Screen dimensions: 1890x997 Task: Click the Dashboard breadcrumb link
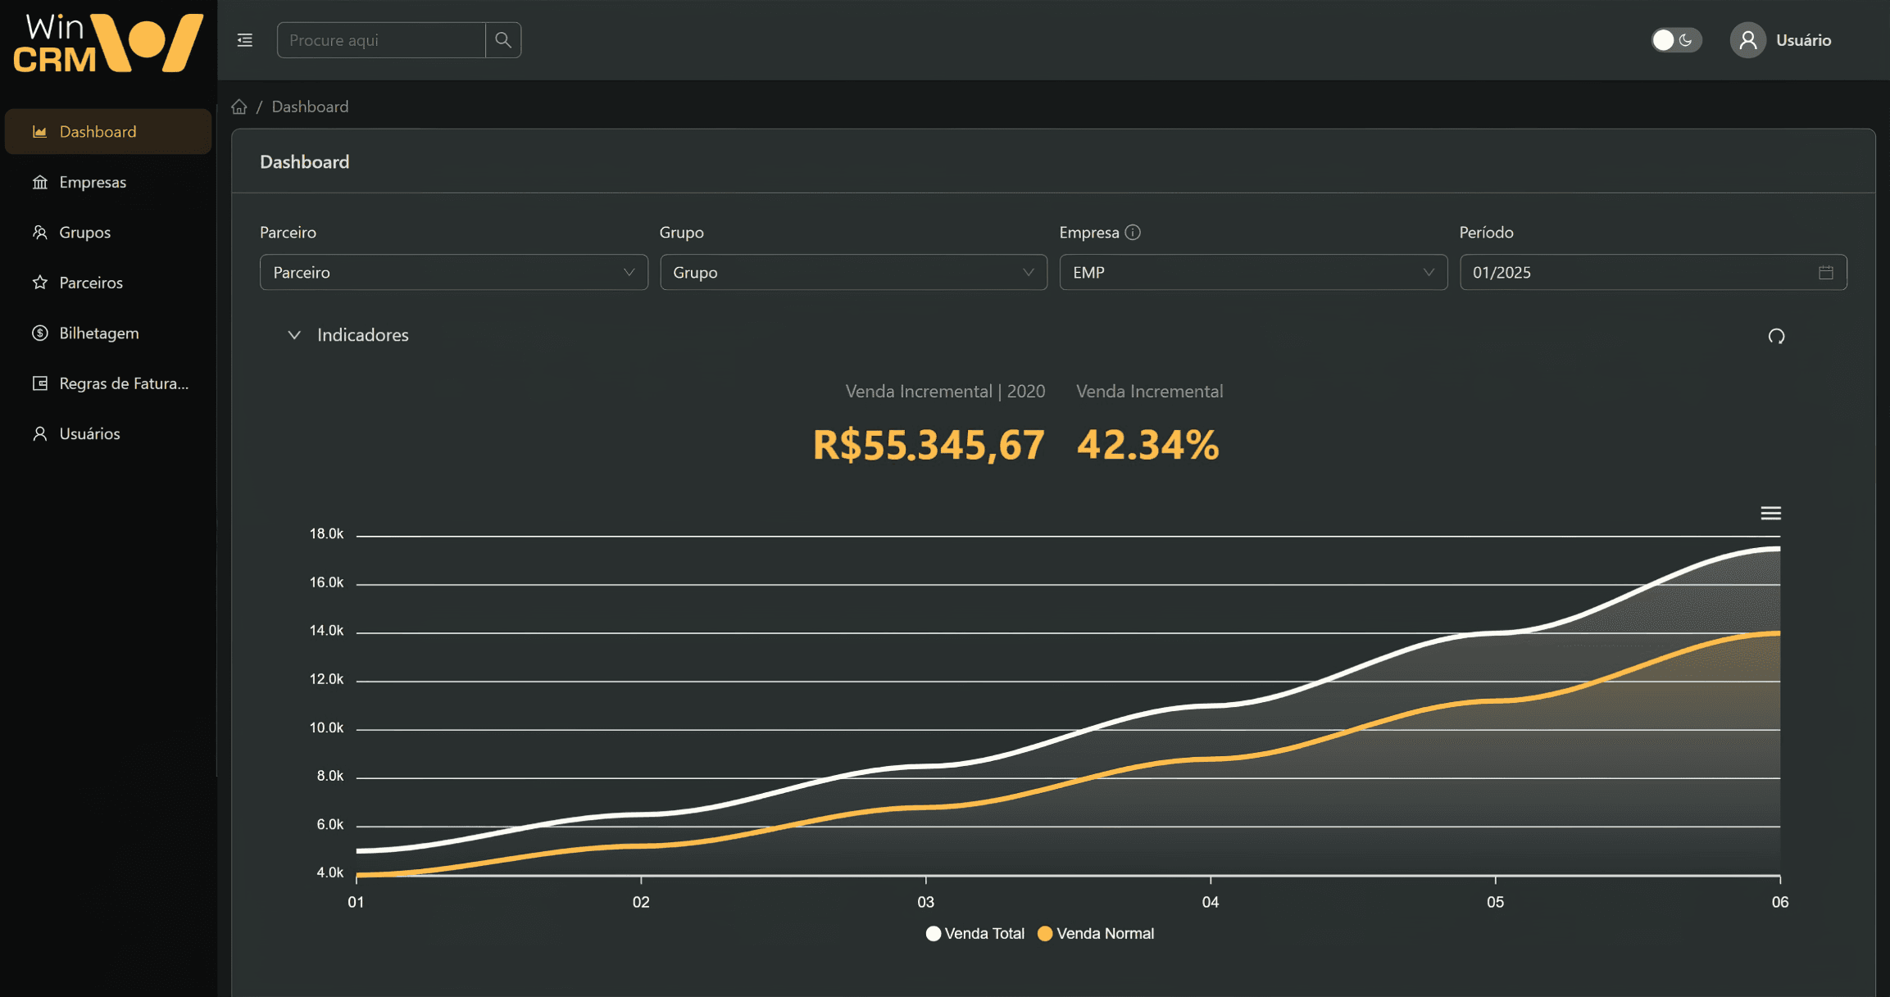tap(310, 106)
